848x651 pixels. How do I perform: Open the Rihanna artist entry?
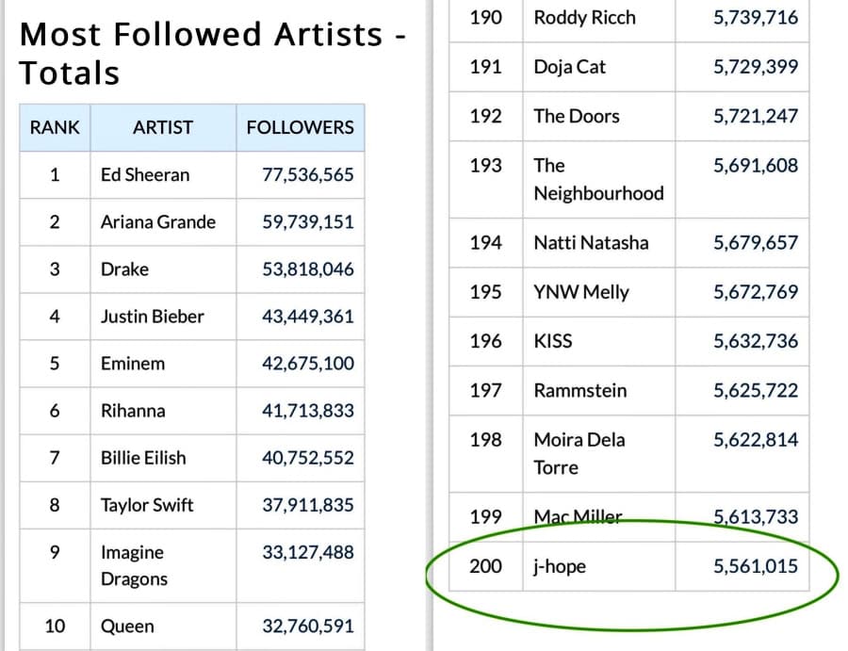[133, 410]
